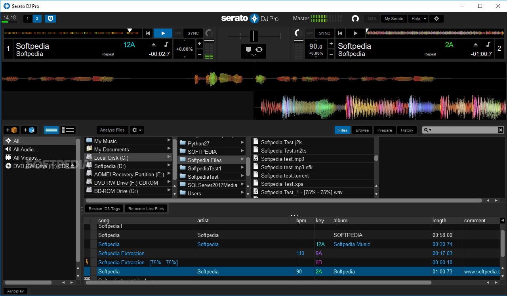Clear the library search field
Image resolution: width=507 pixels, height=296 pixels.
click(501, 130)
